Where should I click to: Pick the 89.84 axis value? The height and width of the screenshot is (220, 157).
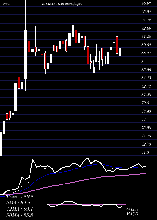tap(146, 45)
